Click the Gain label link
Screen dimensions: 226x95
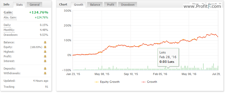[8, 12]
